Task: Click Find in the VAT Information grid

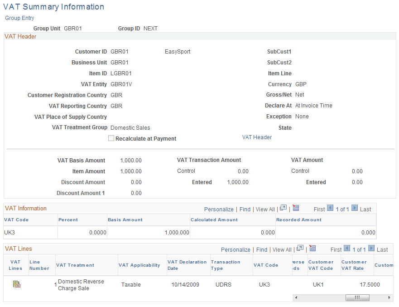Action: pyautogui.click(x=245, y=209)
